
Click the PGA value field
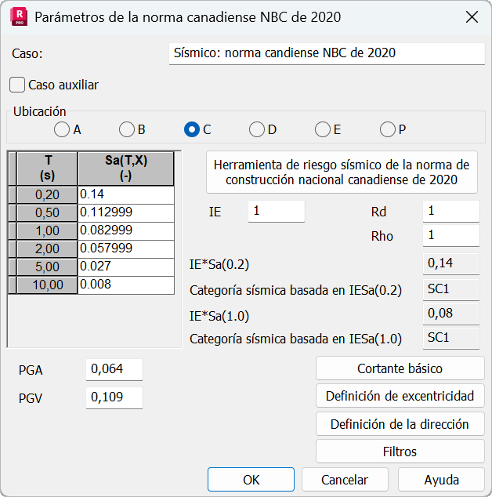(114, 369)
